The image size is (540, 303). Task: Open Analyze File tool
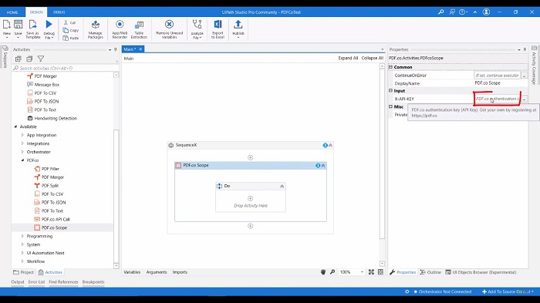click(x=197, y=29)
